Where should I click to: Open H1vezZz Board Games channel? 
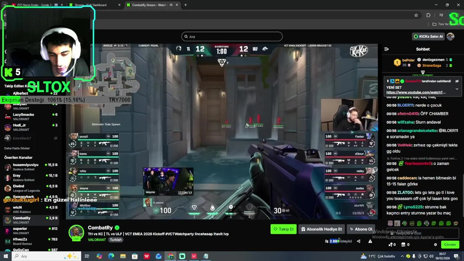(x=30, y=241)
